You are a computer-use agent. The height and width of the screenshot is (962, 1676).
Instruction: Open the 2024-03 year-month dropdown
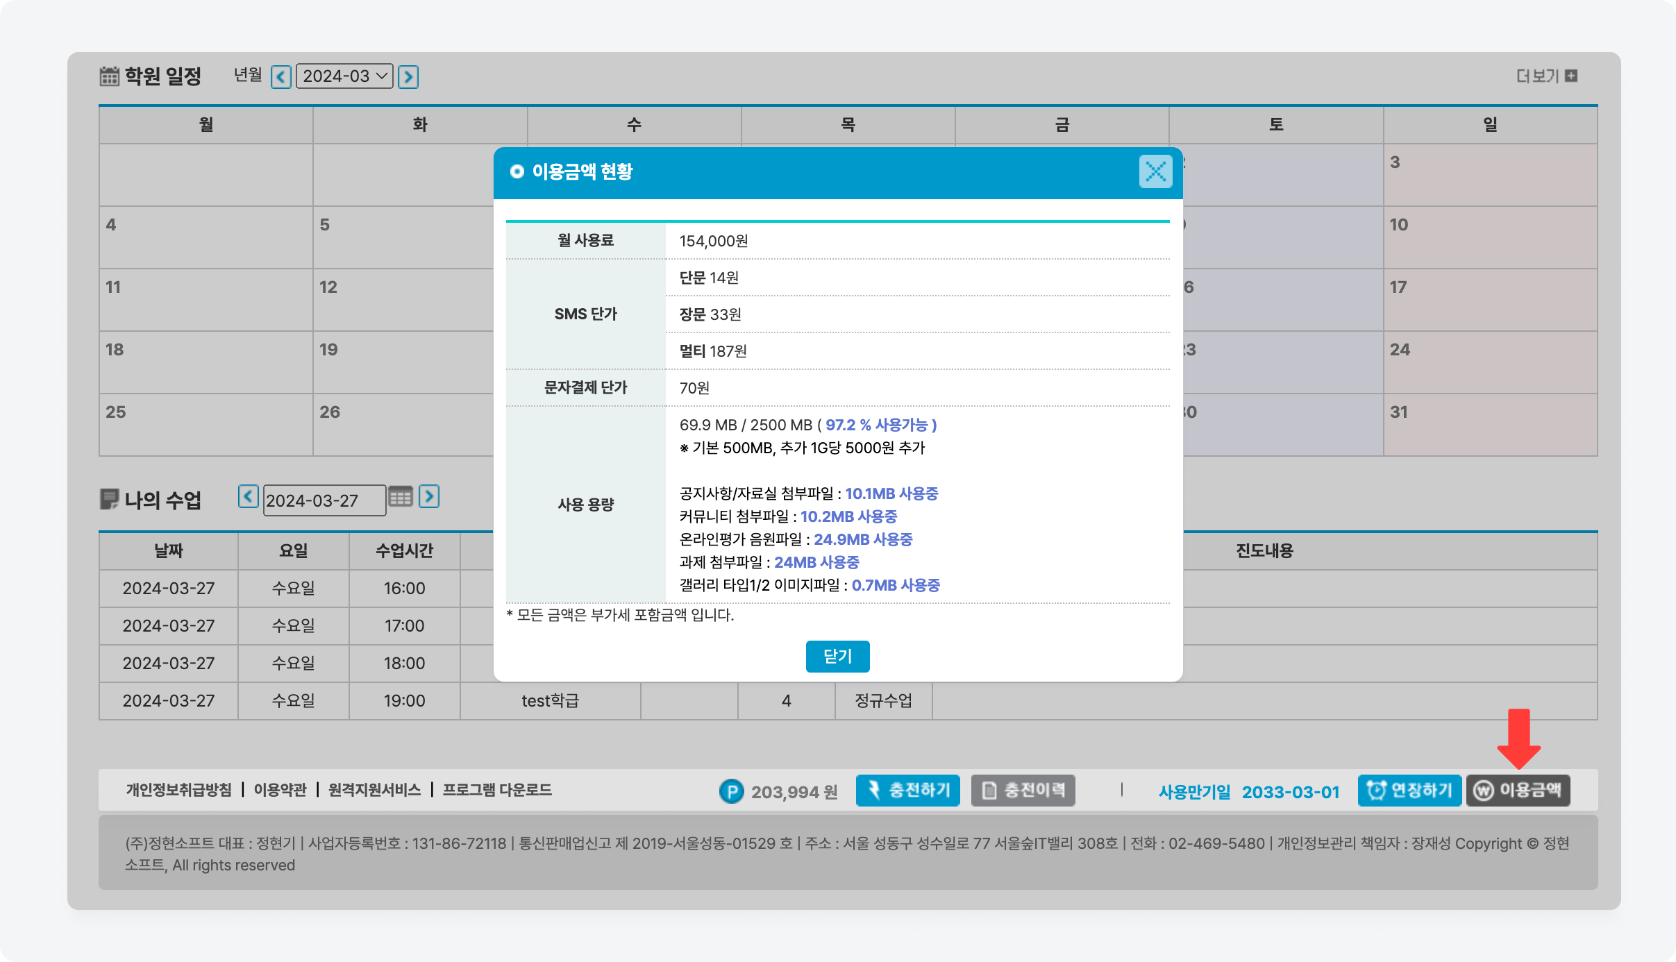tap(344, 76)
